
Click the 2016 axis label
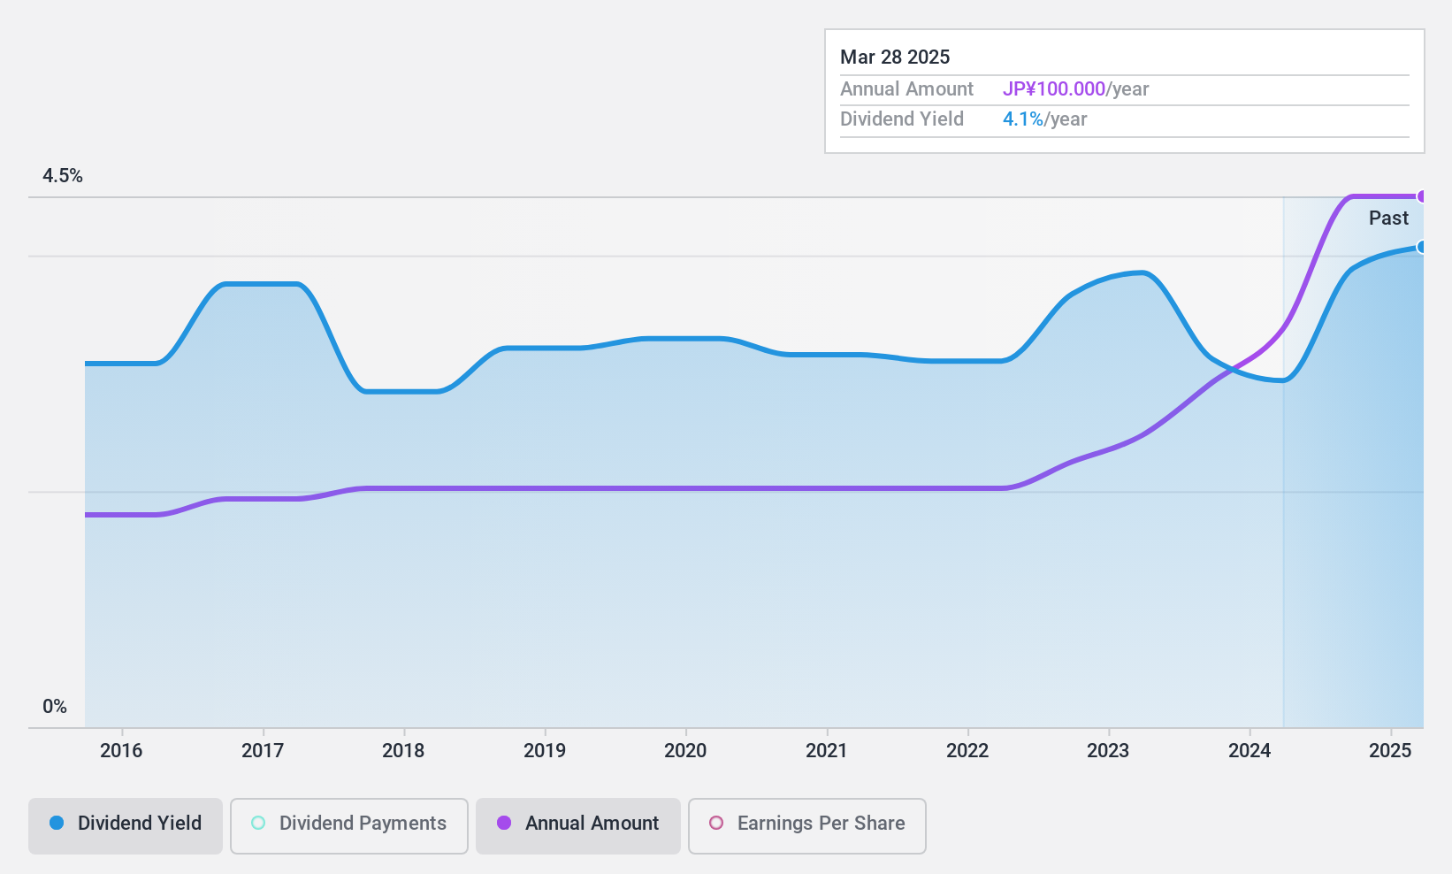[121, 750]
